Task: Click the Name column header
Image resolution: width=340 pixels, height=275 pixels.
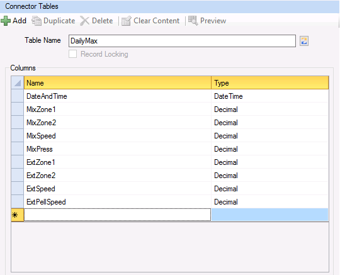Action: (x=118, y=82)
